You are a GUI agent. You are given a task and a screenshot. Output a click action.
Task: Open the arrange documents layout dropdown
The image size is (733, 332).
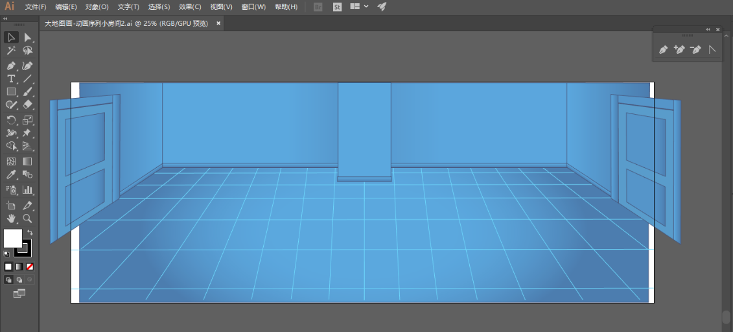tap(359, 6)
